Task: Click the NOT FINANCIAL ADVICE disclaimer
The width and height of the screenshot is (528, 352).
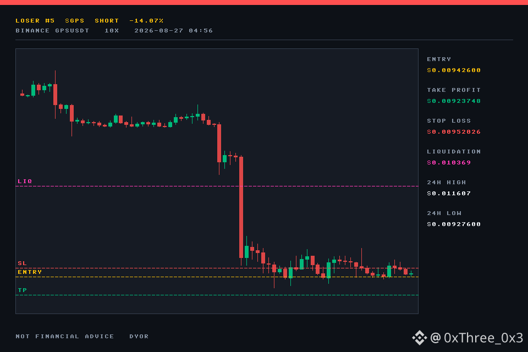Action: click(65, 336)
